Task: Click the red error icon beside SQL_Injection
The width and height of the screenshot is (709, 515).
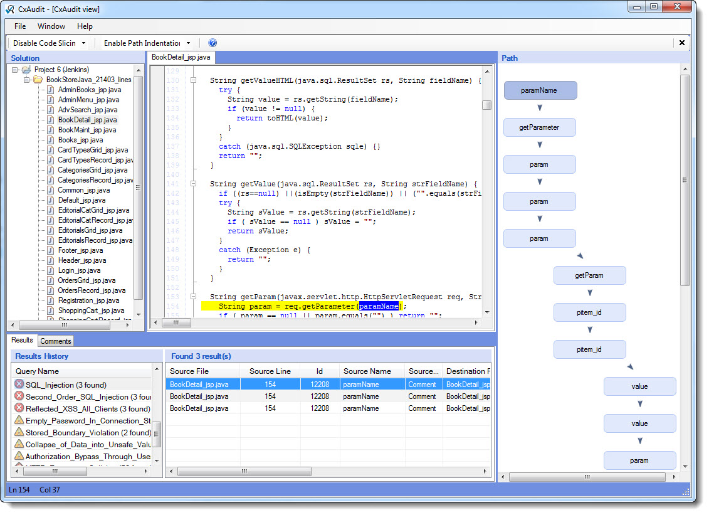Action: point(19,385)
